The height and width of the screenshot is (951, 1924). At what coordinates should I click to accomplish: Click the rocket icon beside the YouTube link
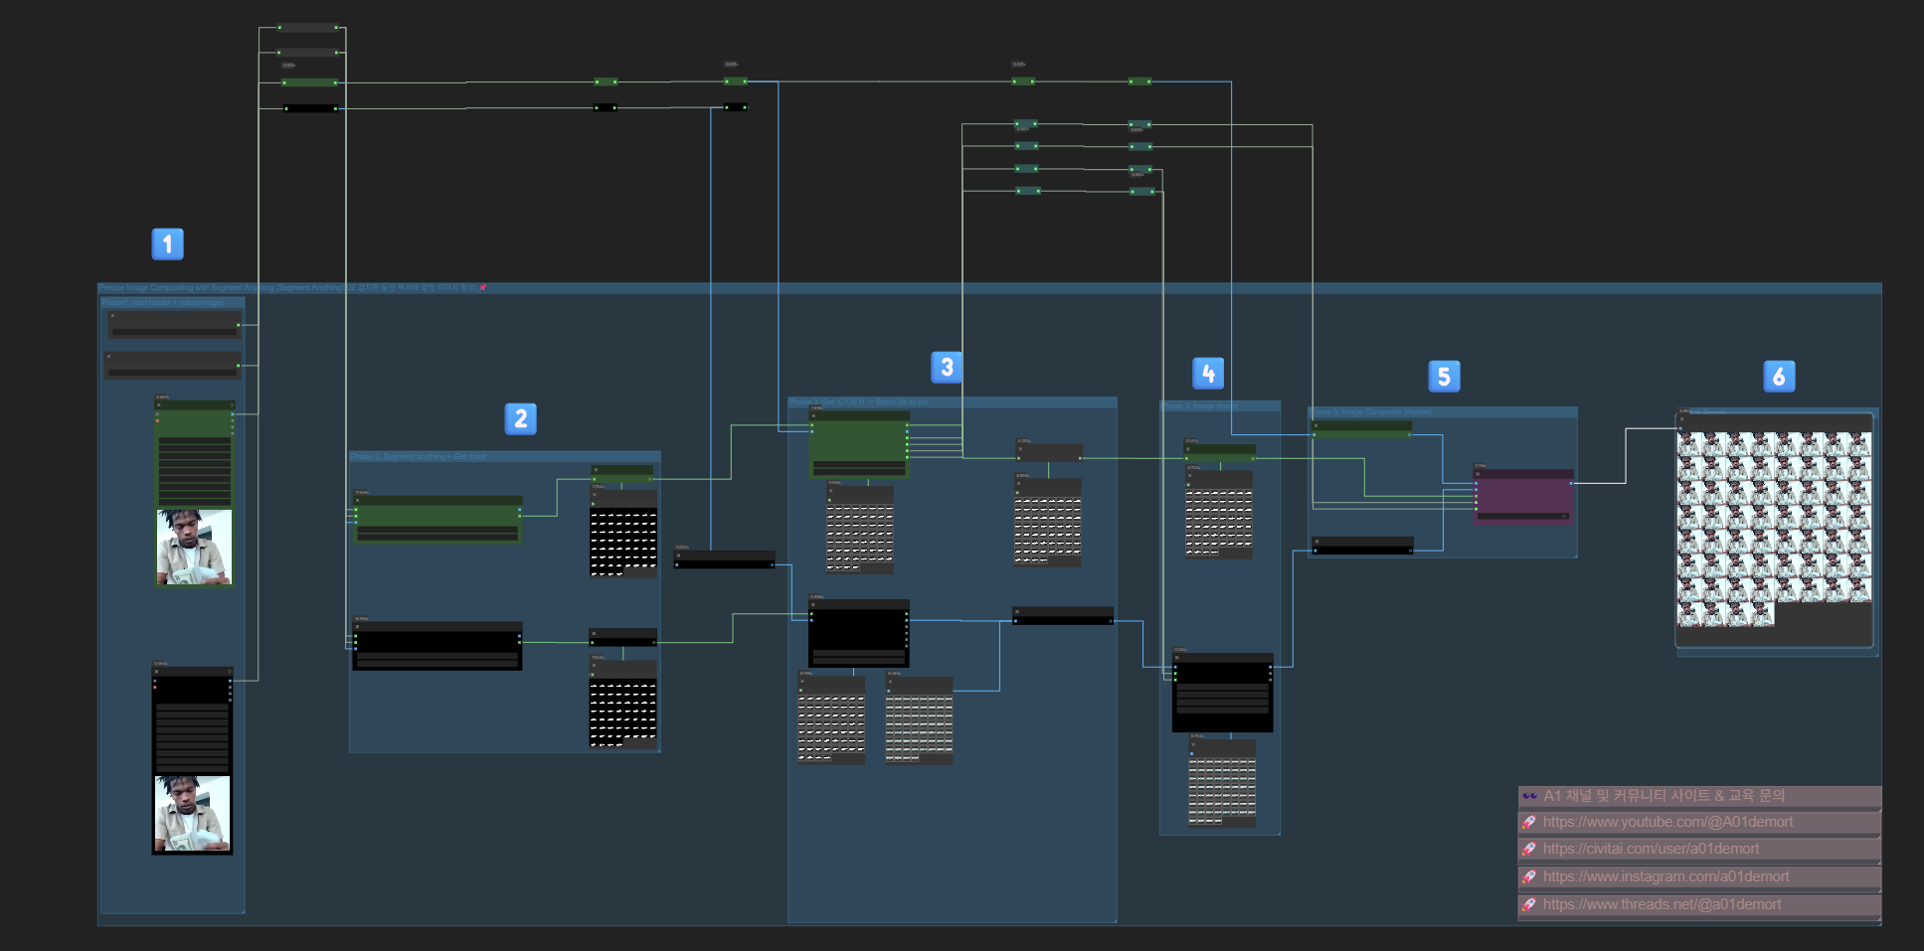1529,822
